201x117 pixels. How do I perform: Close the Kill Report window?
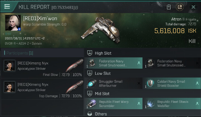point(193,7)
